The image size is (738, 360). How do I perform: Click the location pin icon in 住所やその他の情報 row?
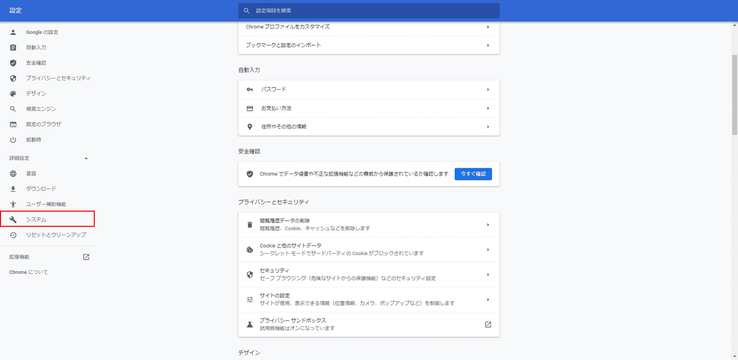pyautogui.click(x=249, y=127)
